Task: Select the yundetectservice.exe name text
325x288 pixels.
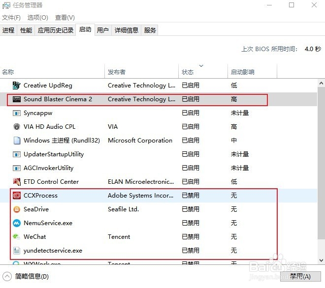Action: point(53,251)
